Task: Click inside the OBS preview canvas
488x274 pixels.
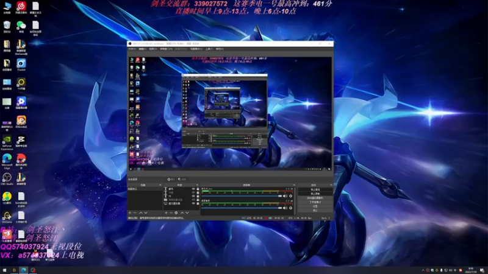Action: pos(231,114)
